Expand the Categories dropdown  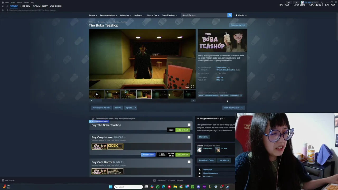[125, 15]
